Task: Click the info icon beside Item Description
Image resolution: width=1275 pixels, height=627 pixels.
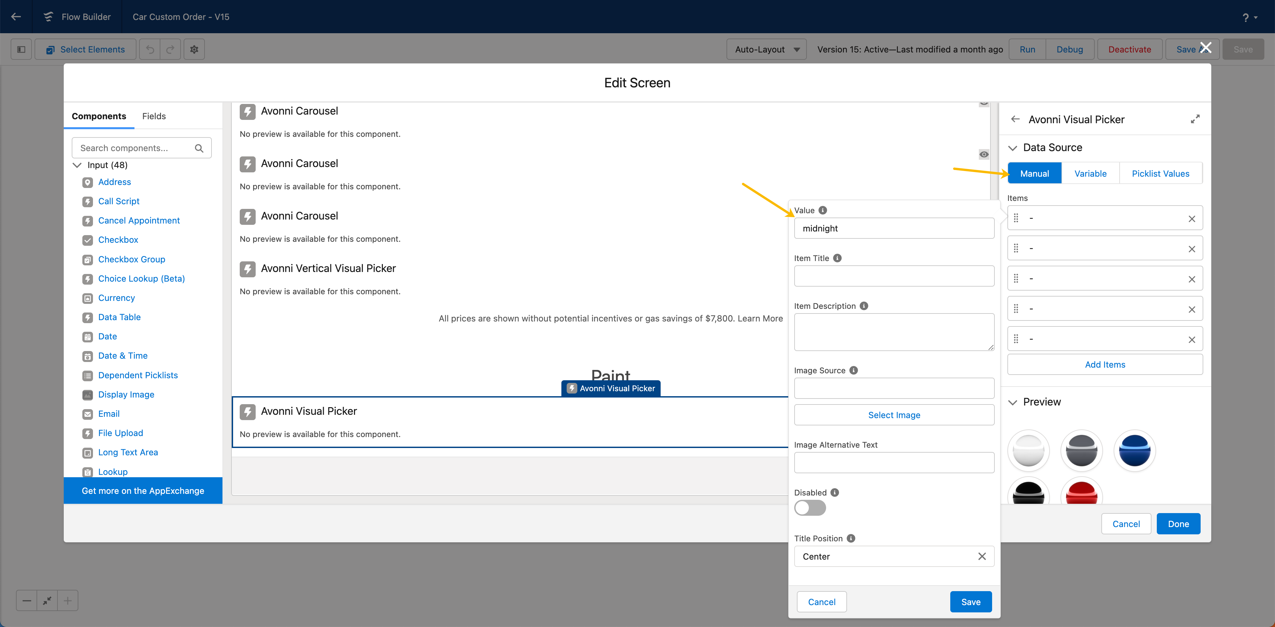Action: tap(864, 306)
